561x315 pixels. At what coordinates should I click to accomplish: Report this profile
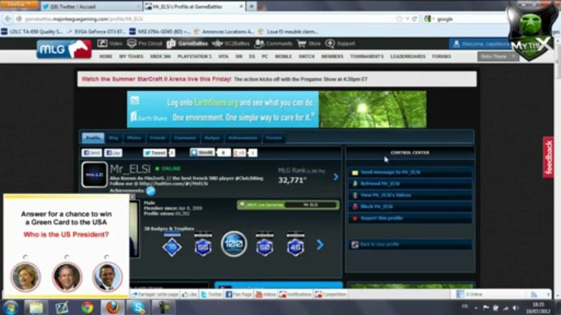click(410, 218)
